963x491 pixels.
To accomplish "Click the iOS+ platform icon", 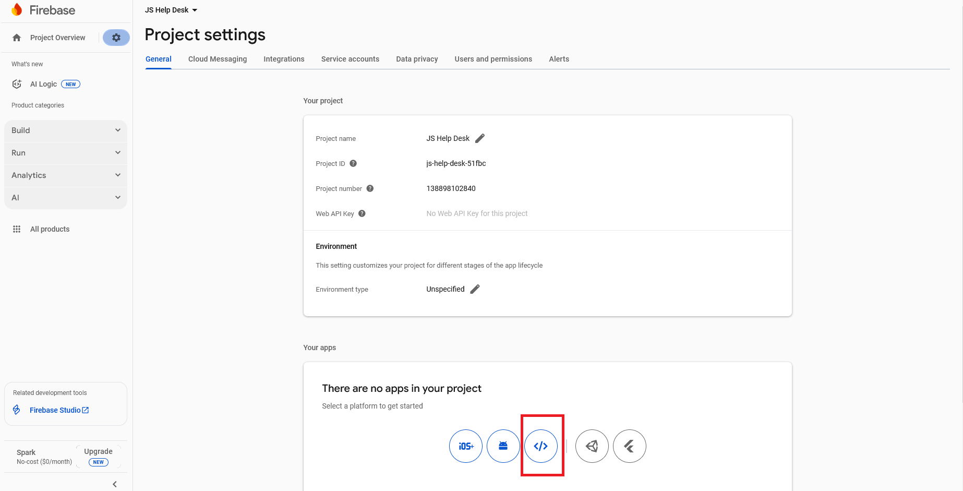I will pos(465,446).
